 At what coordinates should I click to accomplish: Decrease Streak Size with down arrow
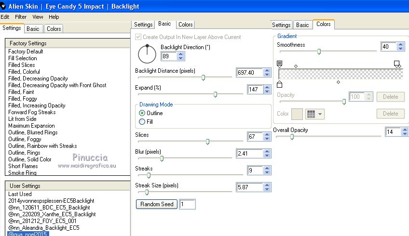pyautogui.click(x=267, y=189)
